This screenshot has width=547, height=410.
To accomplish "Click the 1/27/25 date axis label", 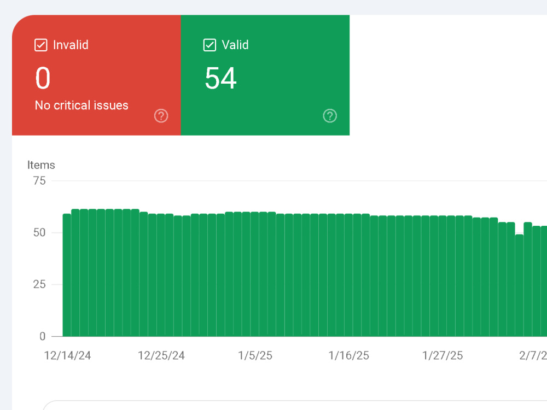I will tap(443, 356).
